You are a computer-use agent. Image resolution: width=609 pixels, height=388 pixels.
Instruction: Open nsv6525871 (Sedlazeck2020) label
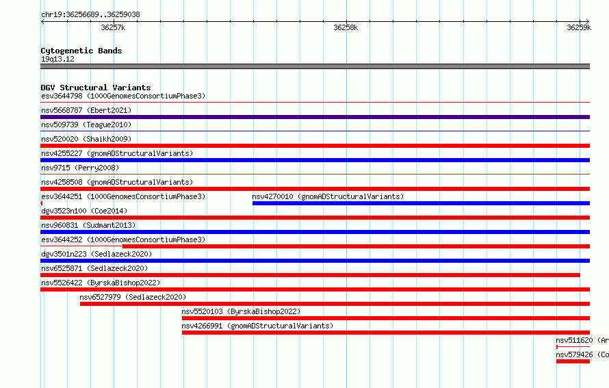pyautogui.click(x=94, y=268)
